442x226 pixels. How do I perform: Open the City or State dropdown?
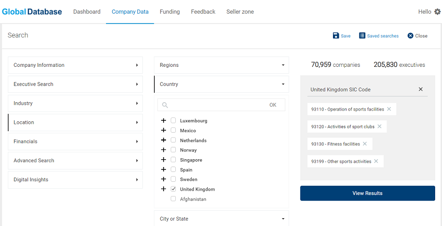221,219
